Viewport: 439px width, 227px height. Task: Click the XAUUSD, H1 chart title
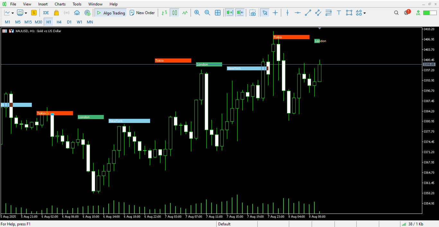tap(38, 31)
